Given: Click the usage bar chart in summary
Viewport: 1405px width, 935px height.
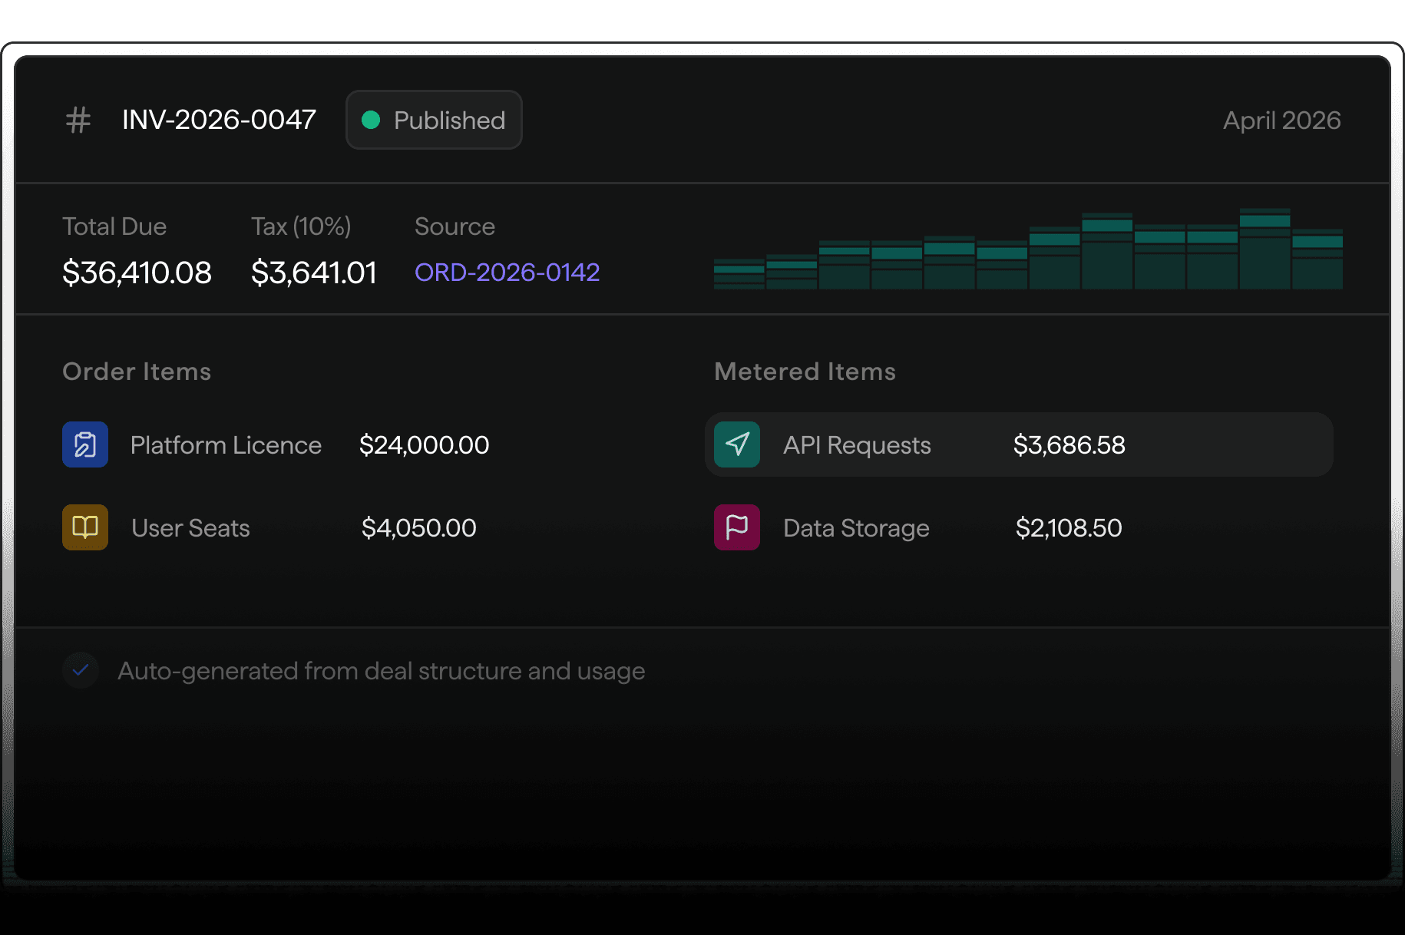Looking at the screenshot, I should (x=1028, y=249).
